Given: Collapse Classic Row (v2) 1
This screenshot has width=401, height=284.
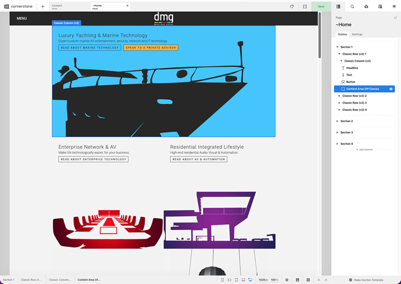Looking at the screenshot, I should pyautogui.click(x=339, y=54).
